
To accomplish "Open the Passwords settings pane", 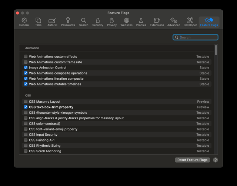I will [x=68, y=22].
